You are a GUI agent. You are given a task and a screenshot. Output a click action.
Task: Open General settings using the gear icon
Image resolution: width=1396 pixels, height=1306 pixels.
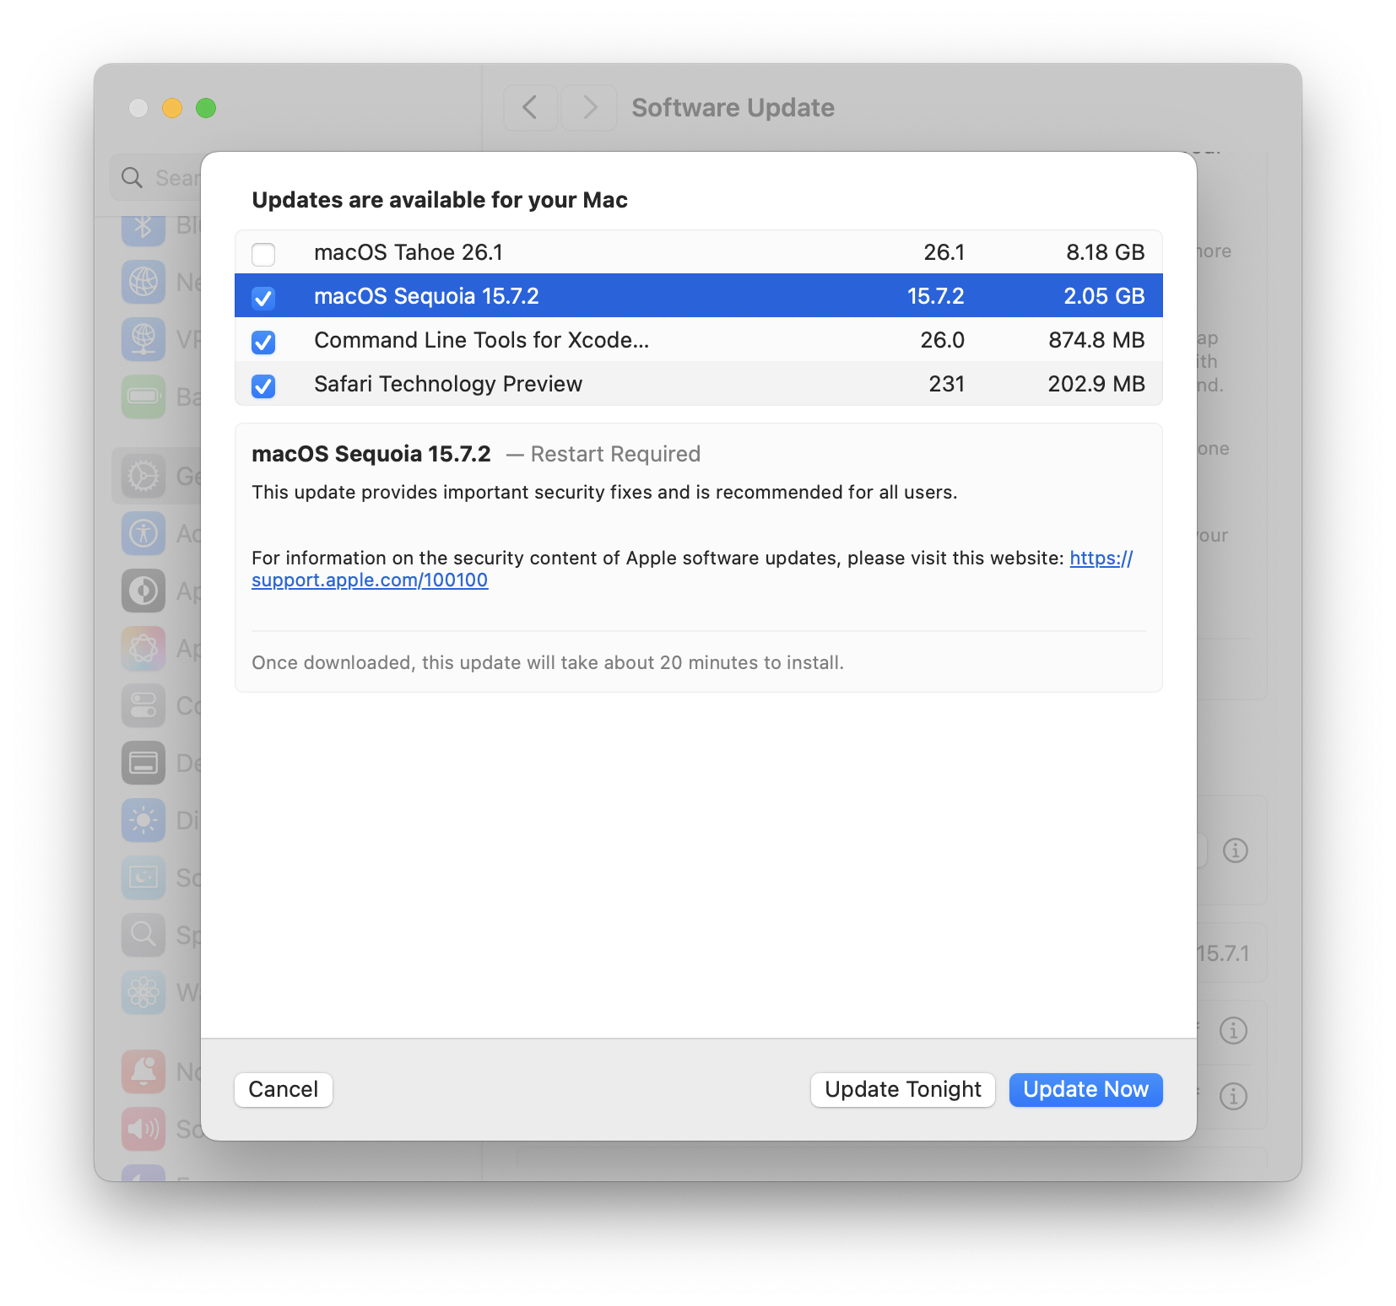tap(143, 476)
